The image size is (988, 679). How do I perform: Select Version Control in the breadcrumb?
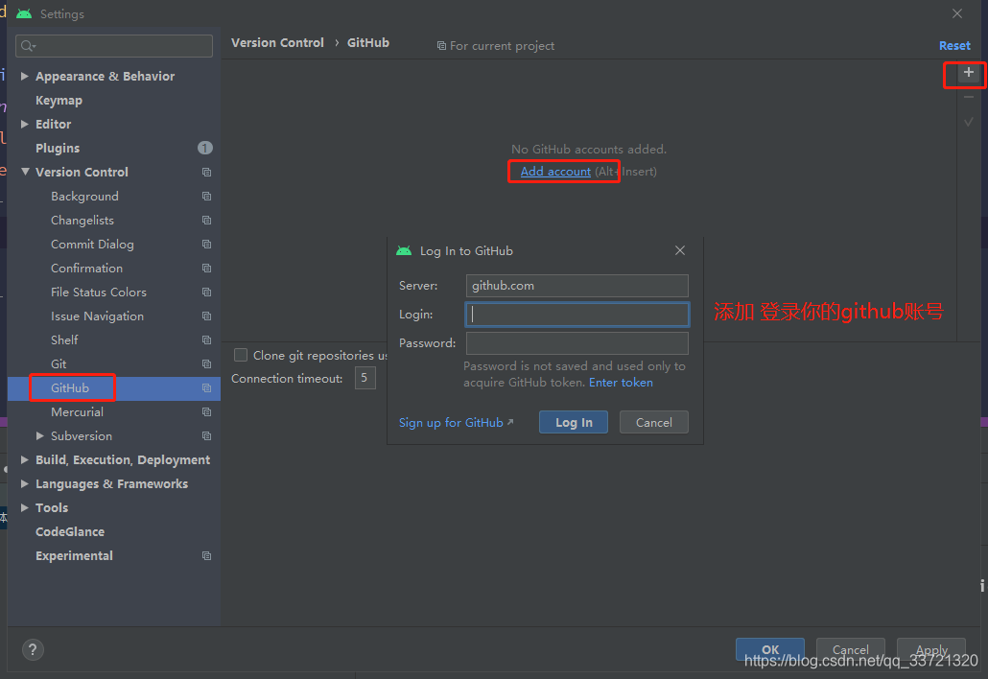point(277,42)
